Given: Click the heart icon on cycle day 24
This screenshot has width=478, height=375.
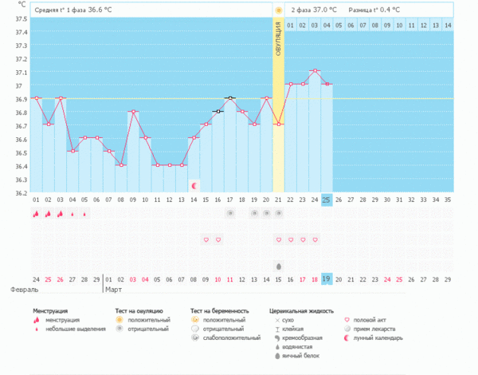Looking at the screenshot, I should tap(315, 239).
